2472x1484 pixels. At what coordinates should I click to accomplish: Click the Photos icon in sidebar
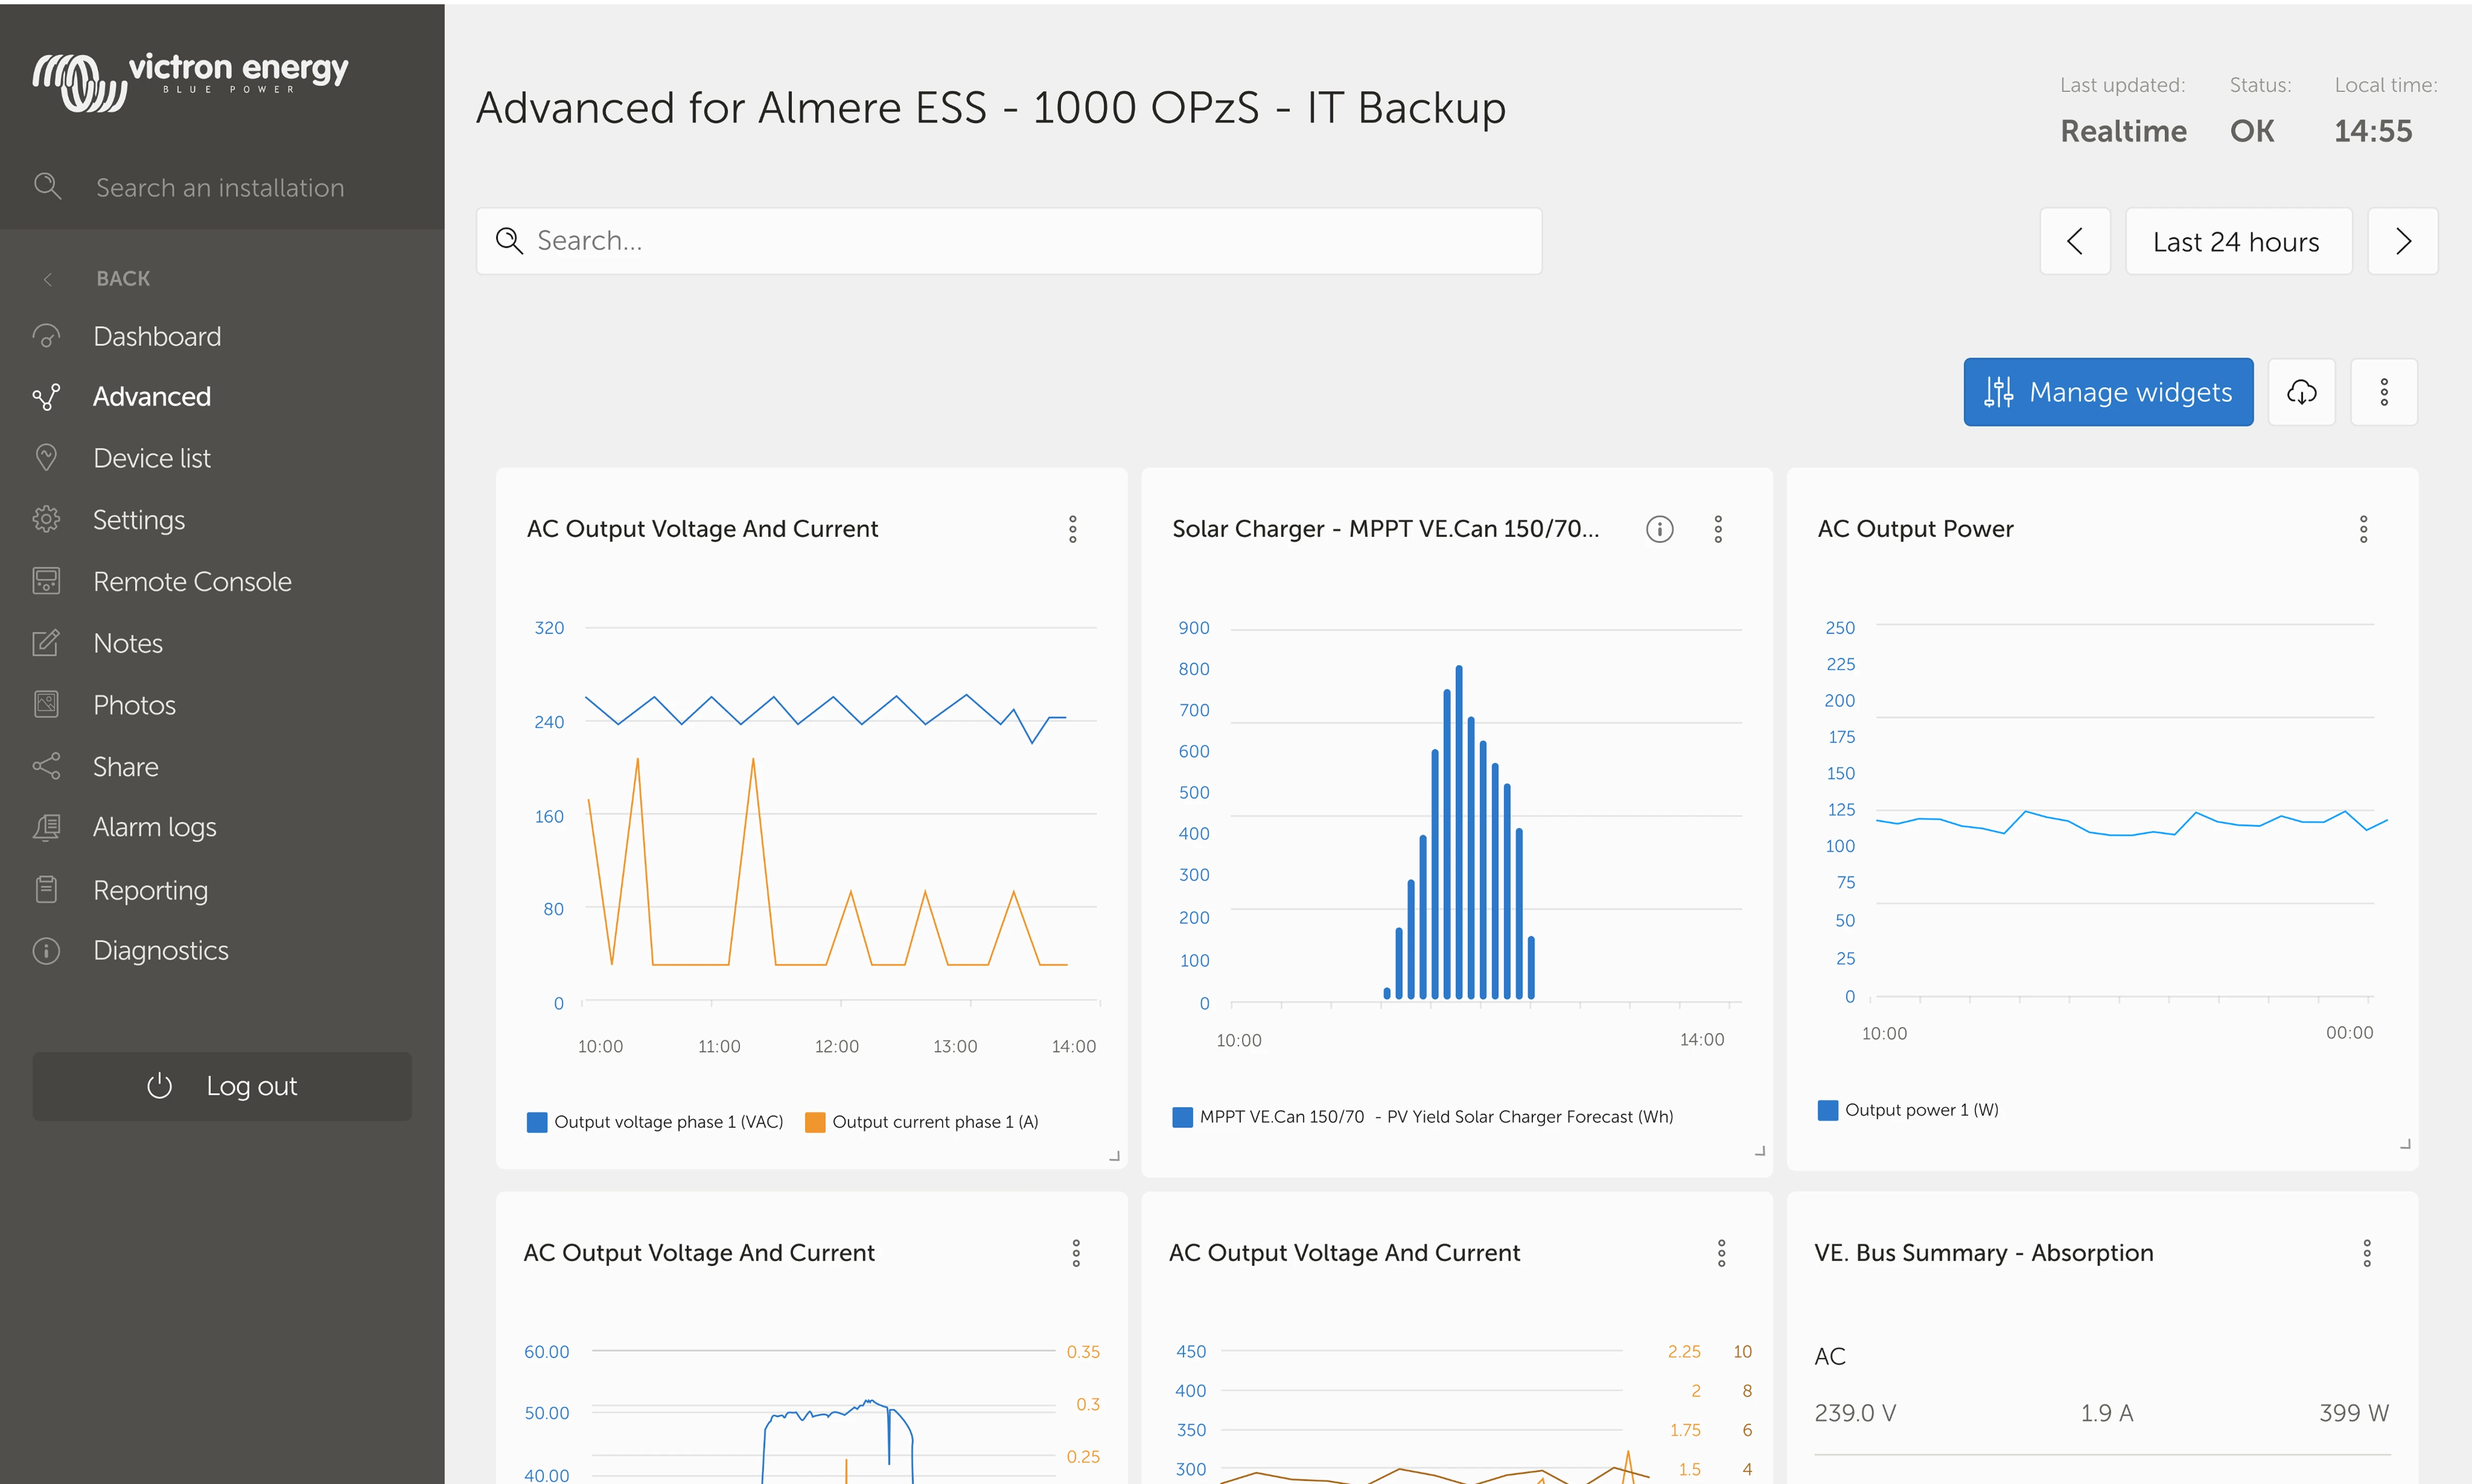coord(46,704)
